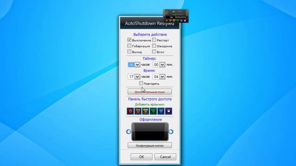Image resolution: width=296 pixels, height=166 pixels.
Task: Open the Время minutes dropdown showing 04
Action: click(x=162, y=77)
